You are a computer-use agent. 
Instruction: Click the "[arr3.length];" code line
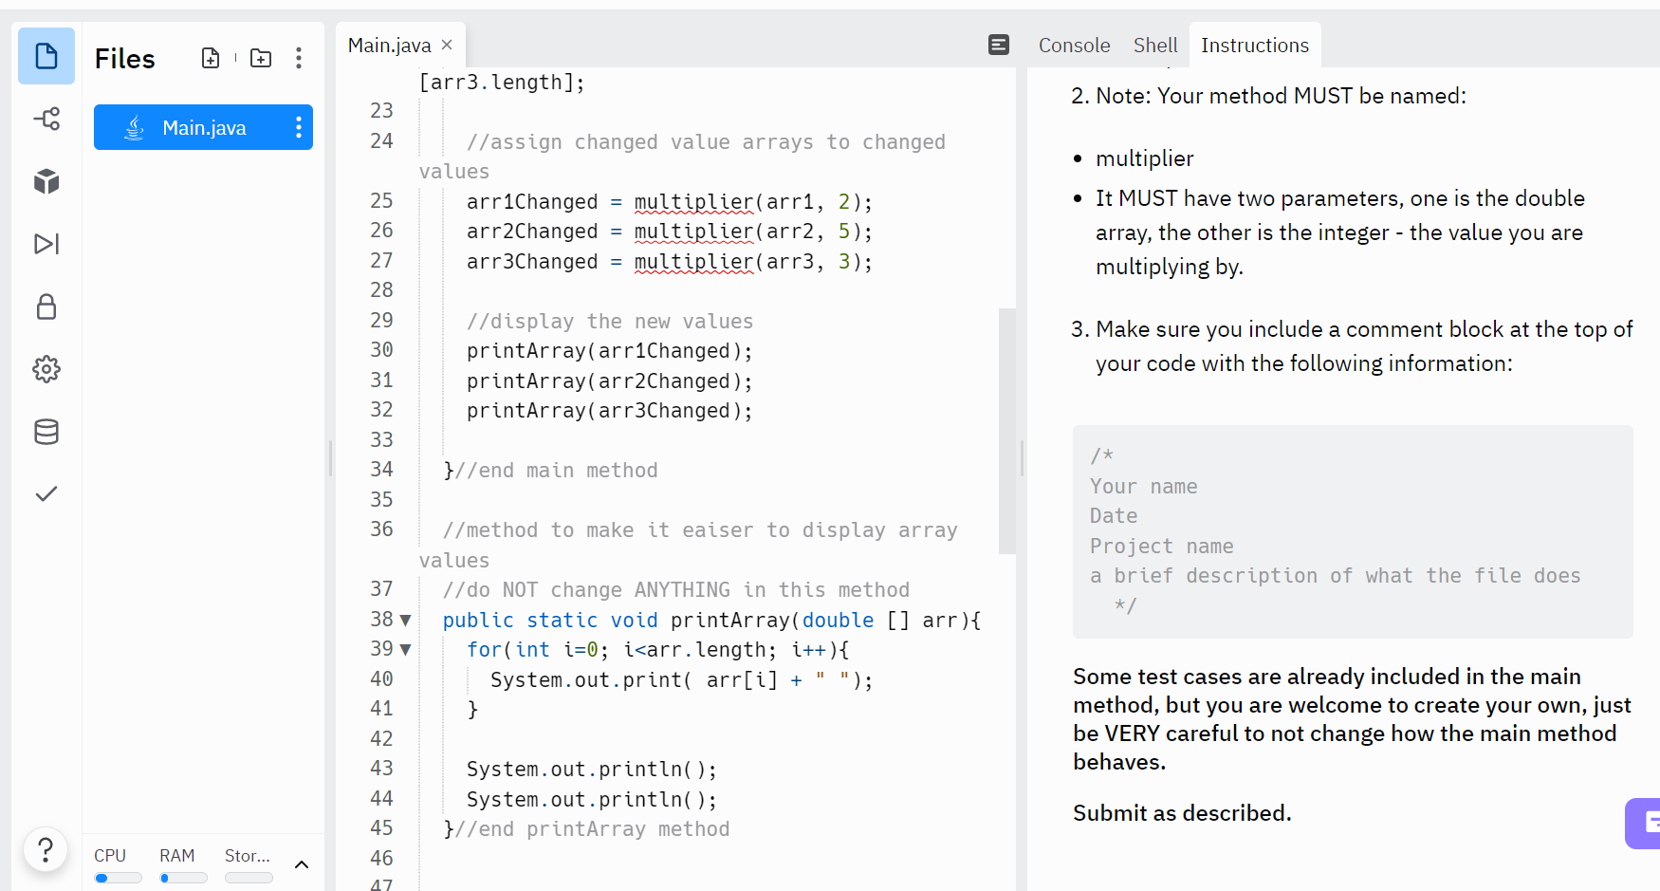502,83
